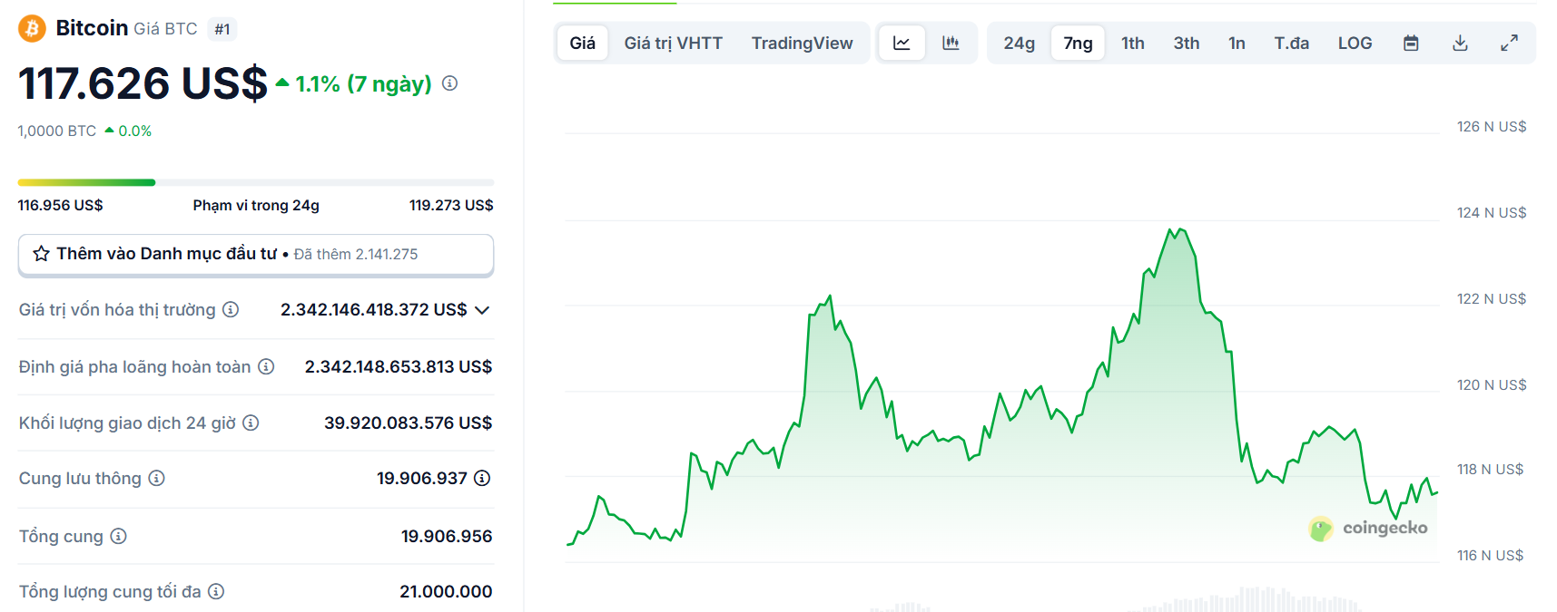The image size is (1557, 612).
Task: Click Thêm vào Danh mục đầu tư button
Action: [256, 255]
